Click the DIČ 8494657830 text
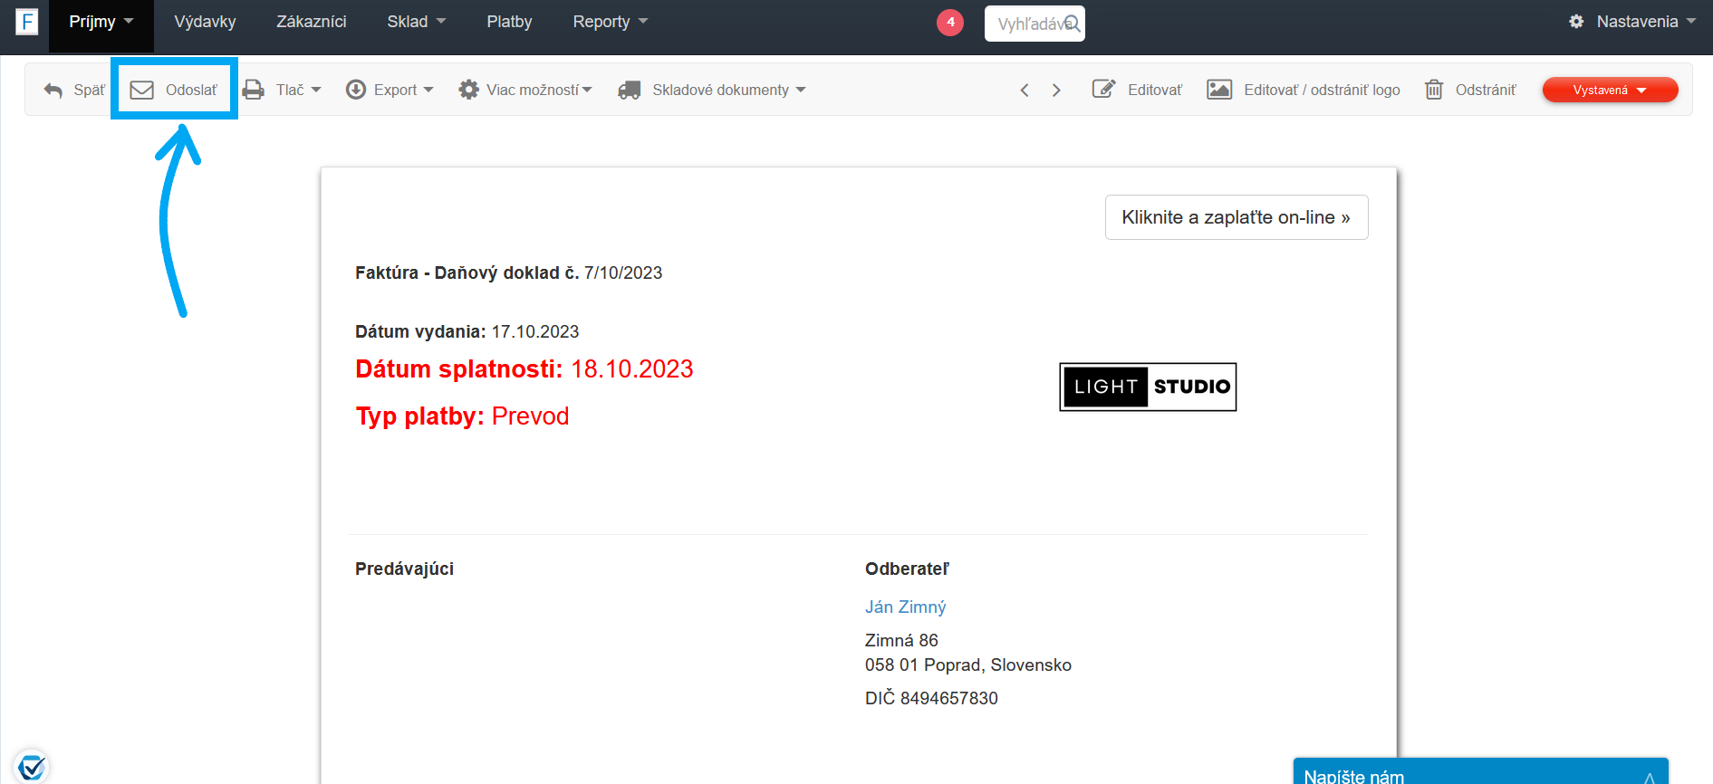The width and height of the screenshot is (1713, 784). [x=931, y=698]
